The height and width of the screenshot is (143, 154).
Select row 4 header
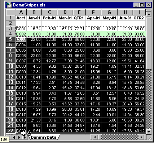[10, 34]
